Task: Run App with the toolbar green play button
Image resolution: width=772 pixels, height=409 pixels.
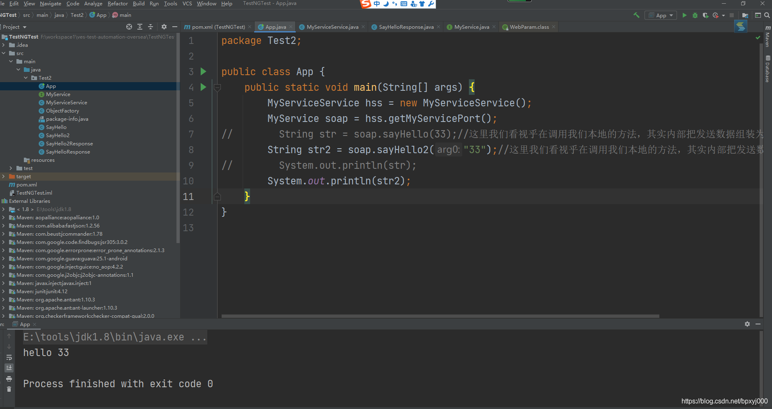Action: pos(684,15)
